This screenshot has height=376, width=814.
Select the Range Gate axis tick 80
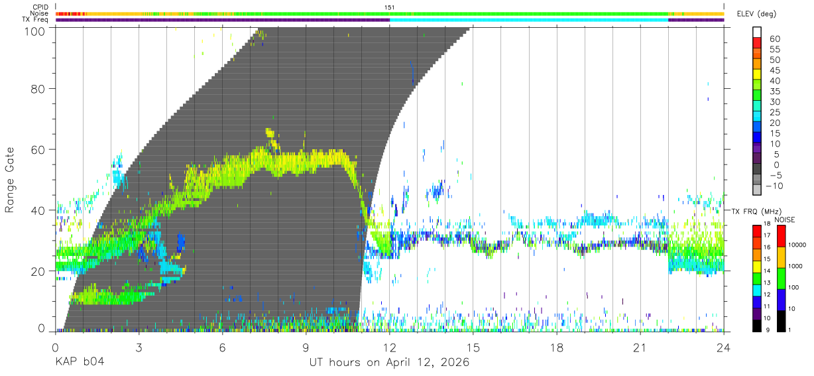coord(39,88)
